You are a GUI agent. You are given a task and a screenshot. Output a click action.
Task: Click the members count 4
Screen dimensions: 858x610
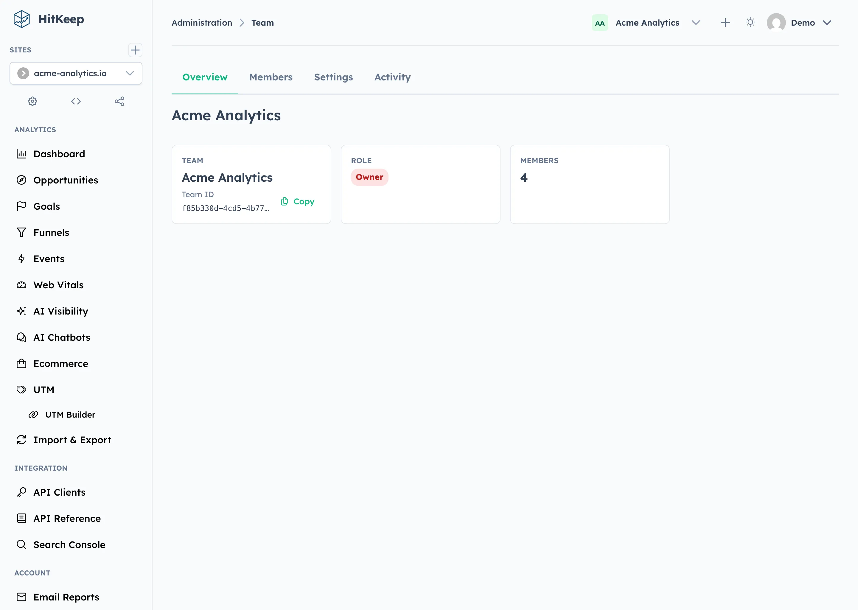524,177
